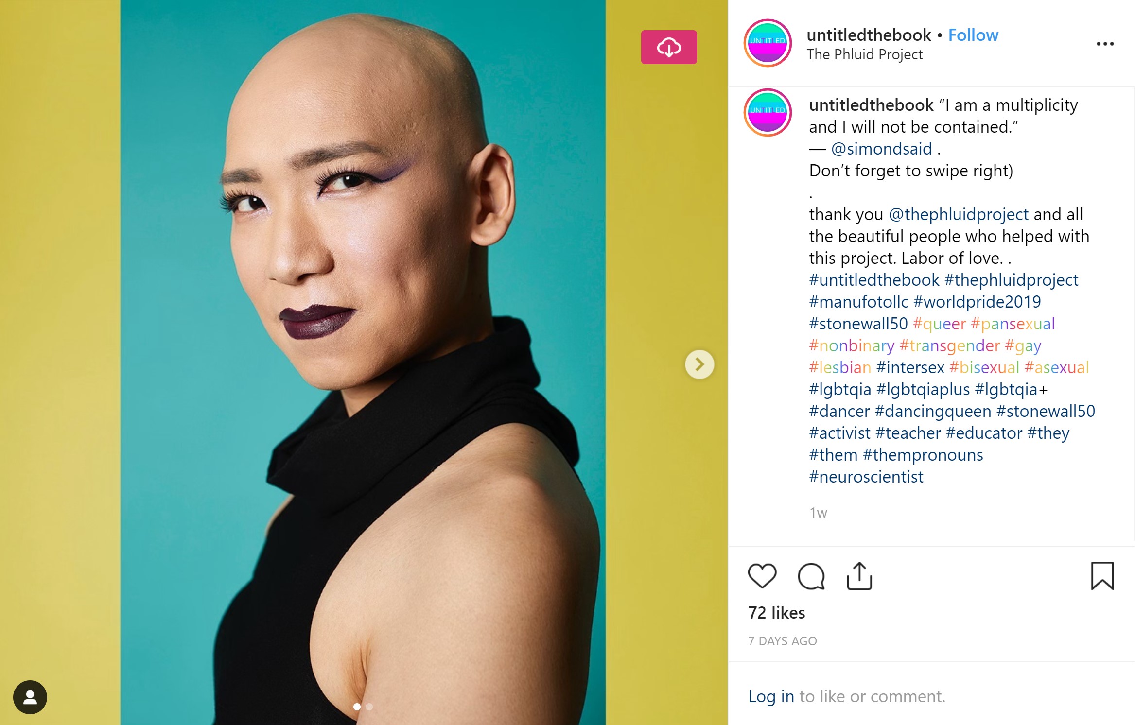
Task: Click Log in to like or comment
Action: pyautogui.click(x=771, y=696)
